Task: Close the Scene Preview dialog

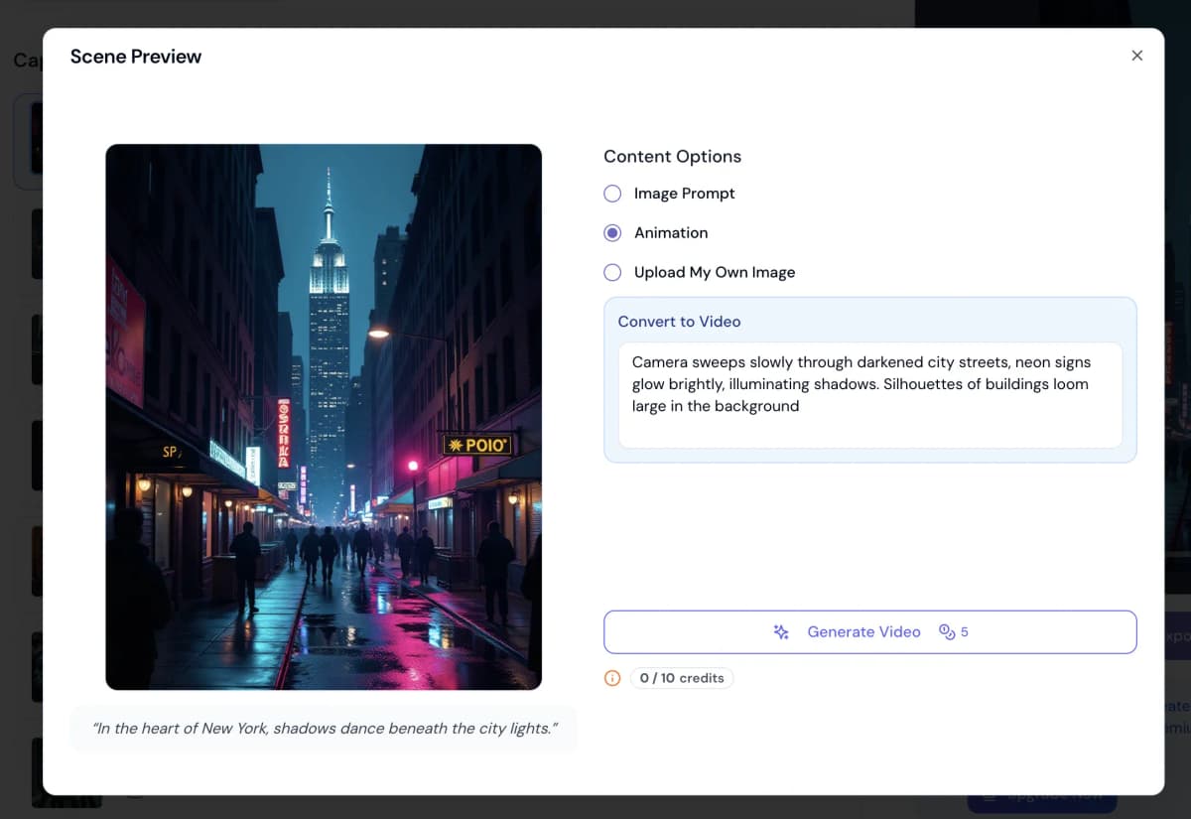Action: (1136, 56)
